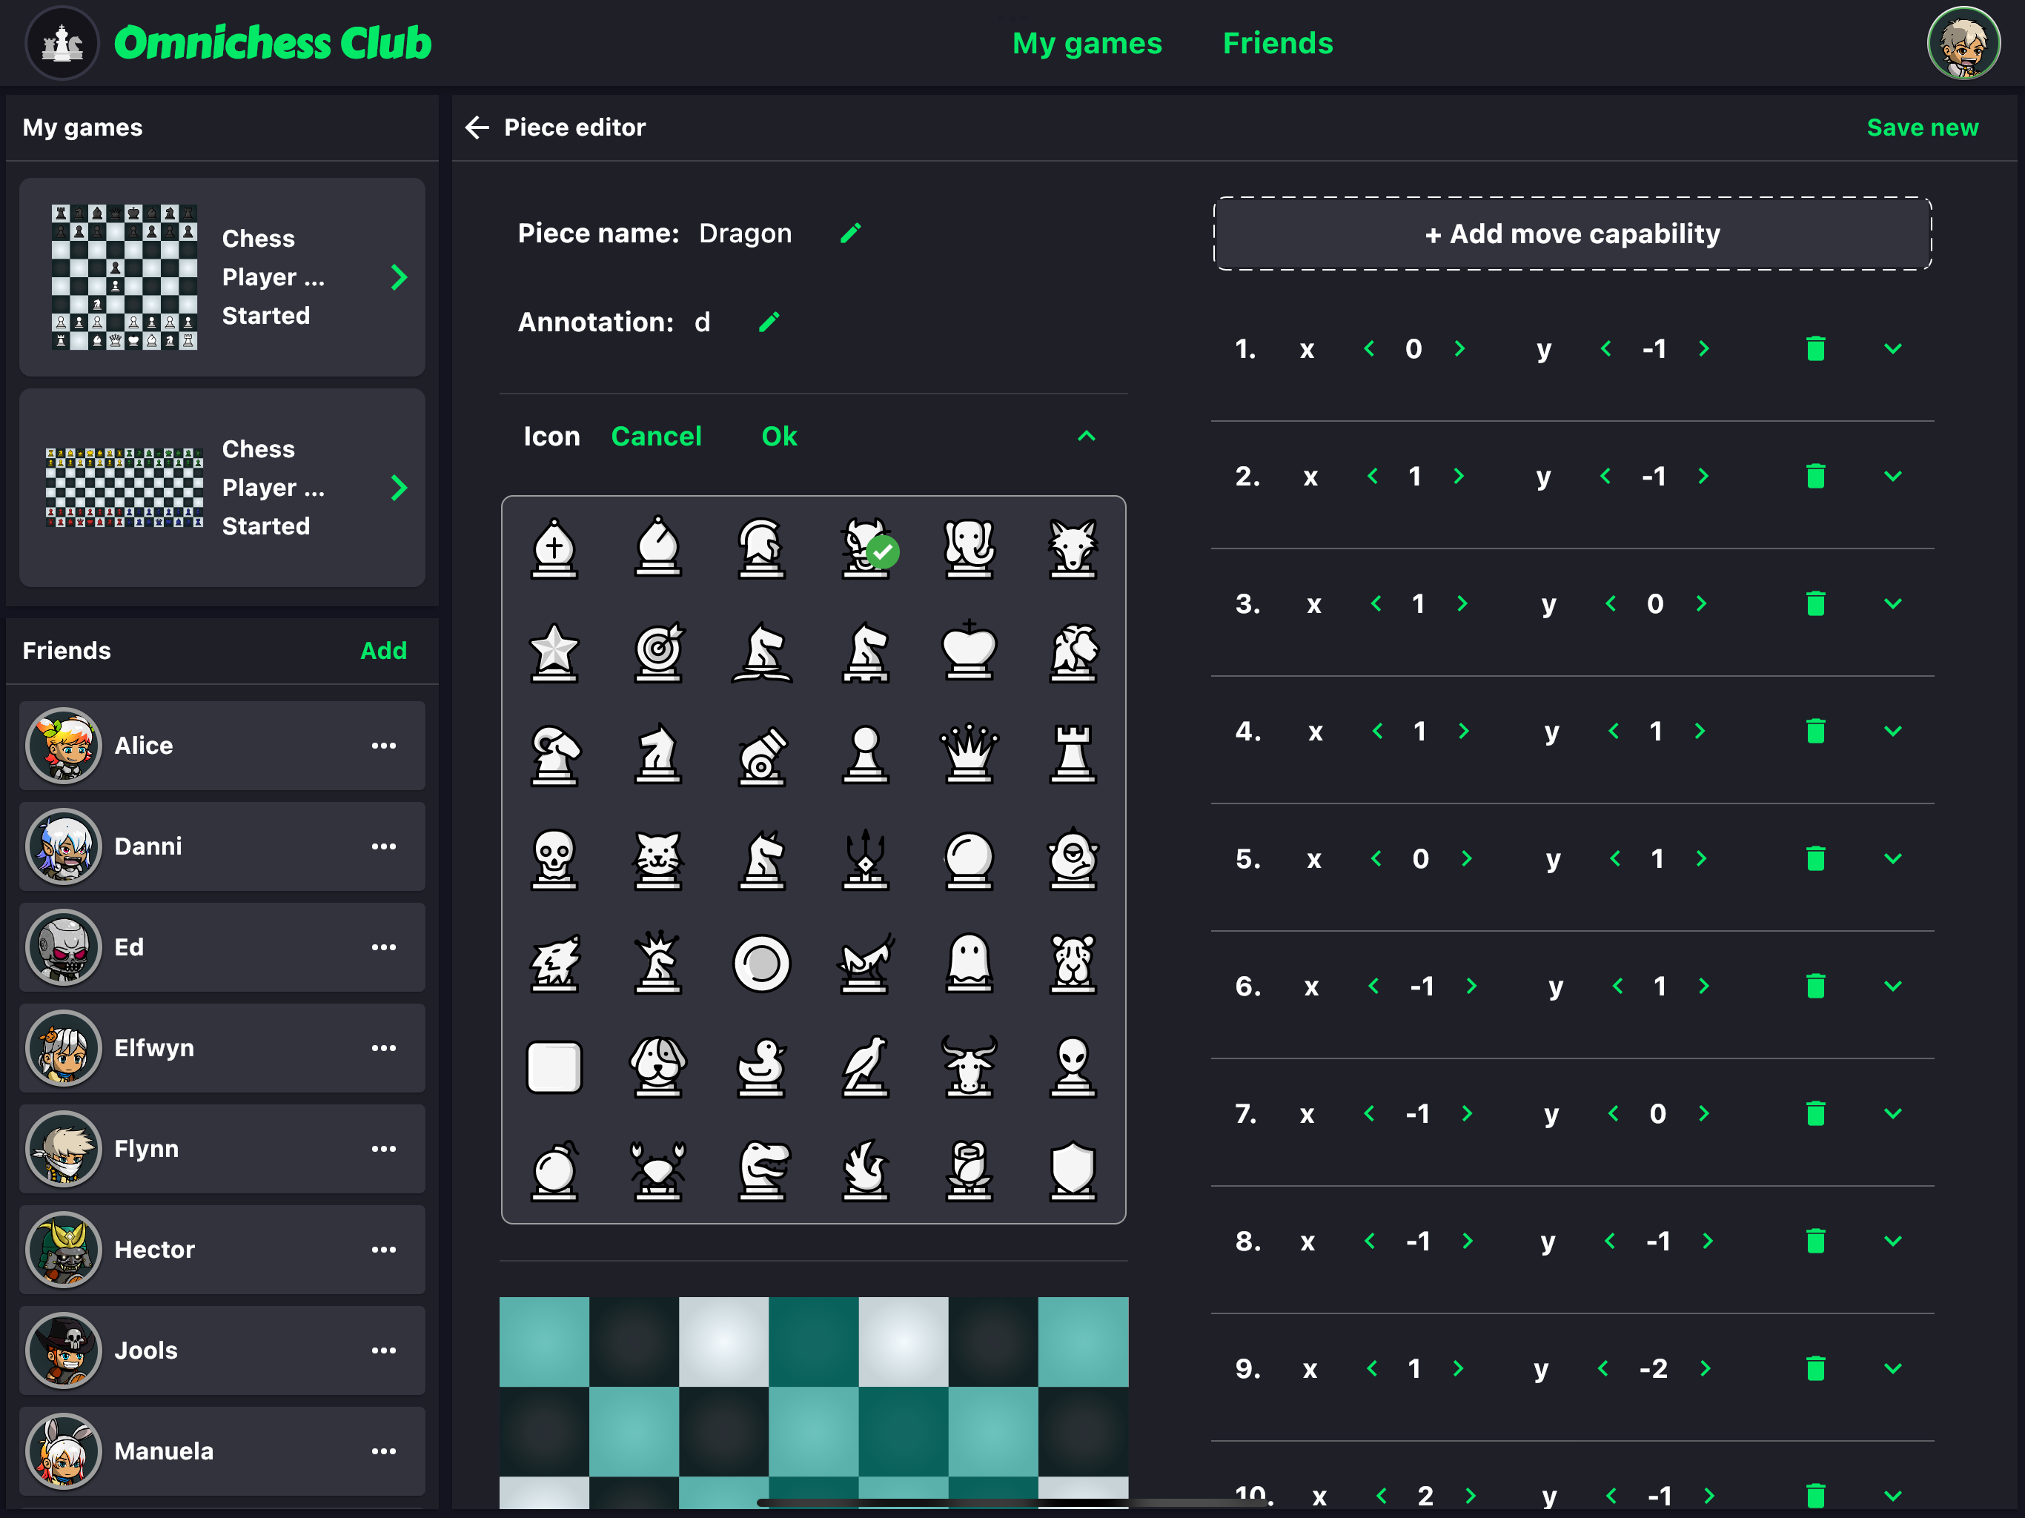Expand move capability 2 details
This screenshot has width=2025, height=1518.
1892,476
